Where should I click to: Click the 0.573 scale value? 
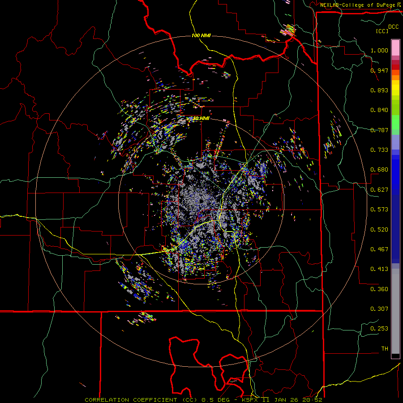coord(379,210)
